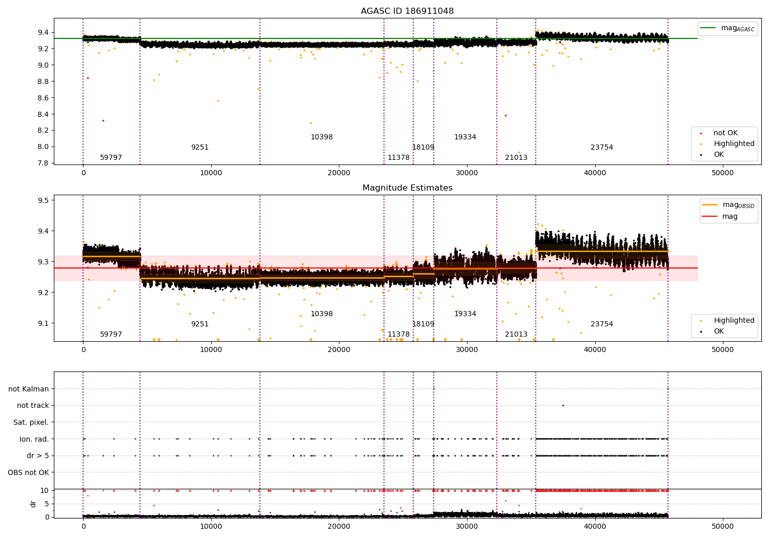769x538 pixels.
Task: Click obsid label 59797 in the top plot
Action: (111, 157)
